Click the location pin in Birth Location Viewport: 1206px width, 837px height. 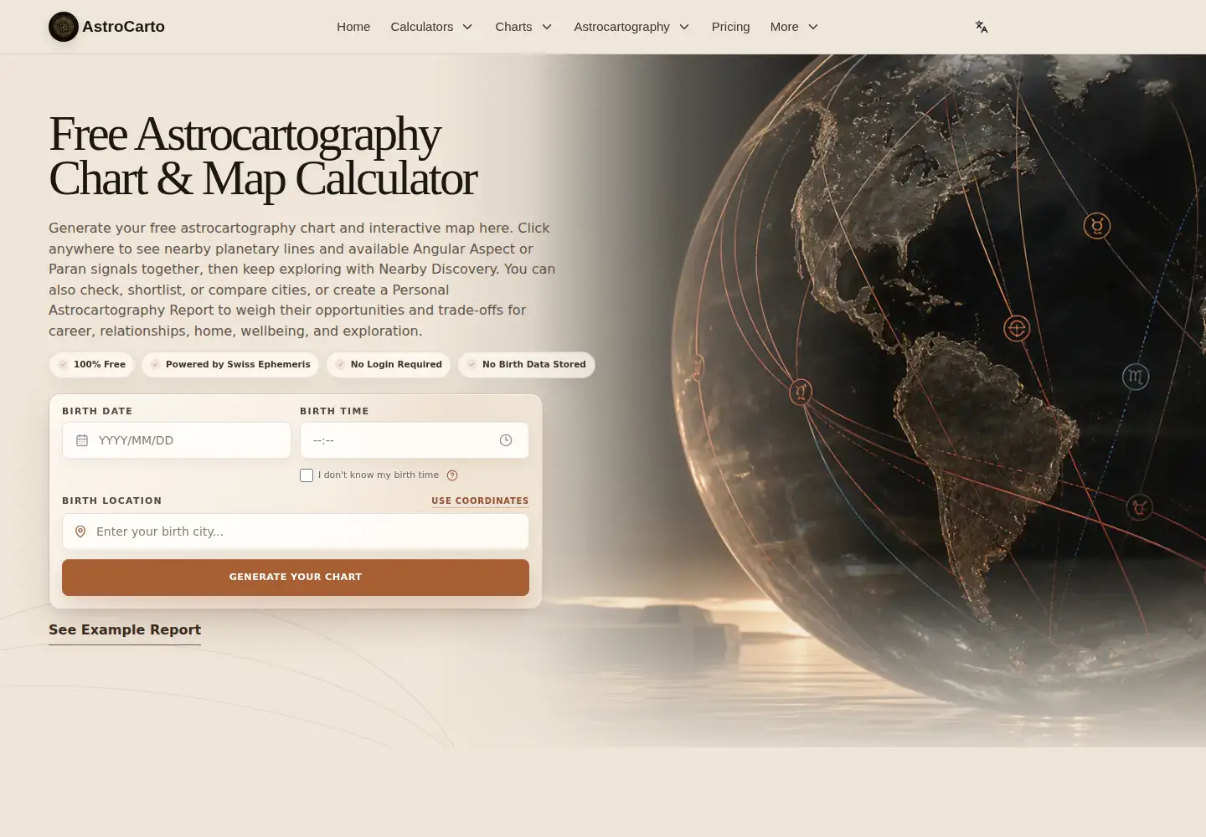tap(80, 531)
